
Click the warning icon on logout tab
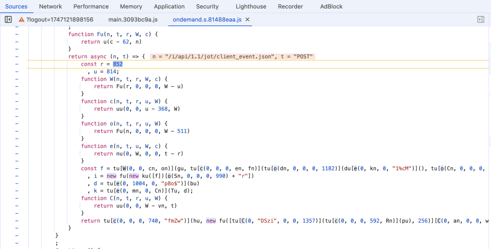click(21, 19)
